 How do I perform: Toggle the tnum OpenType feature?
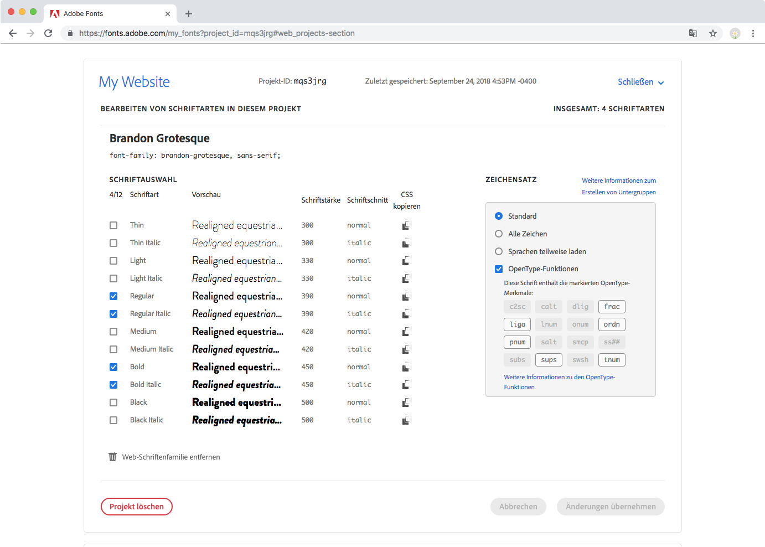point(612,360)
